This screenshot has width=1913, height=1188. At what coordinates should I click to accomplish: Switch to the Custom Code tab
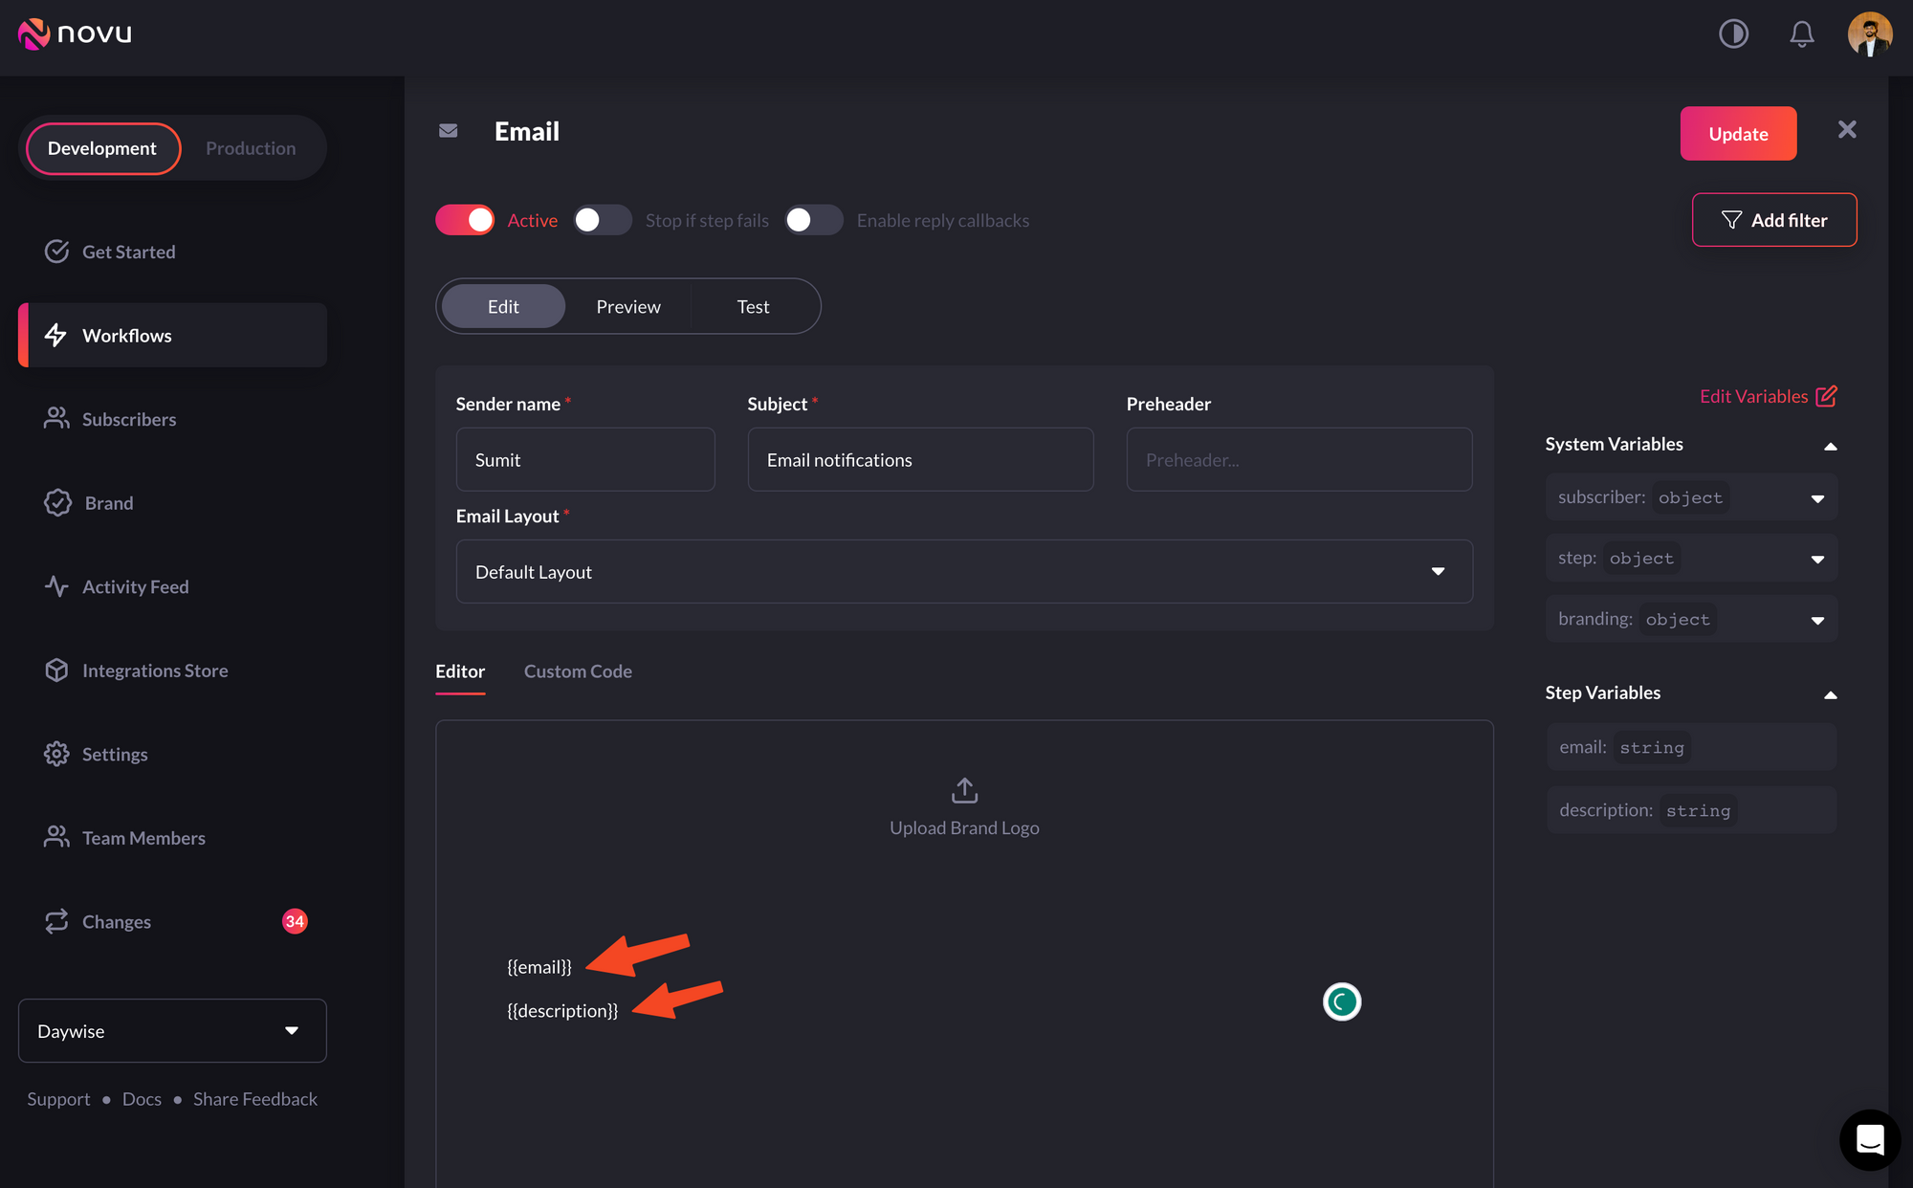[578, 671]
